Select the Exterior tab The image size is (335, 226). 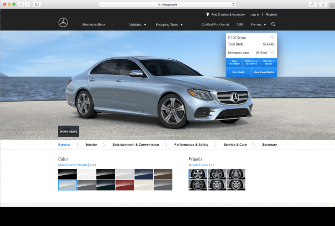coord(64,145)
